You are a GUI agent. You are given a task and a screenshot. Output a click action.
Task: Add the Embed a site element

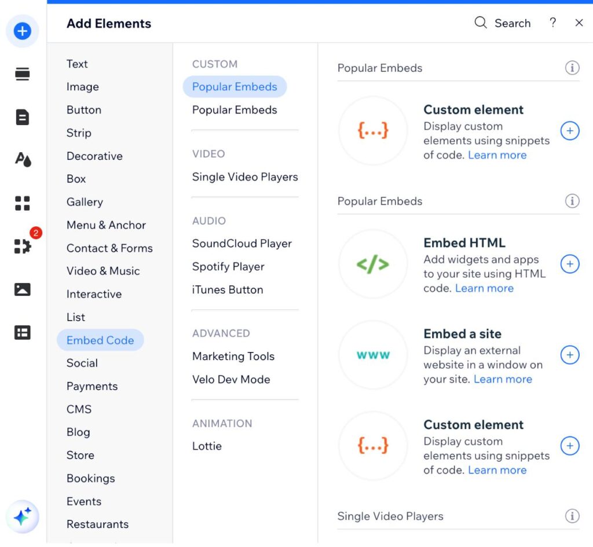point(570,355)
